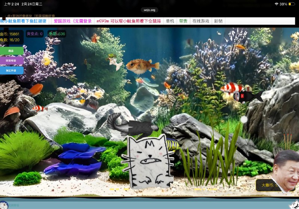Click the wcjs.org address bar

tap(149, 10)
